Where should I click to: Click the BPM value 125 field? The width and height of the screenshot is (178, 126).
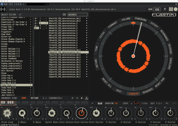coord(157,9)
